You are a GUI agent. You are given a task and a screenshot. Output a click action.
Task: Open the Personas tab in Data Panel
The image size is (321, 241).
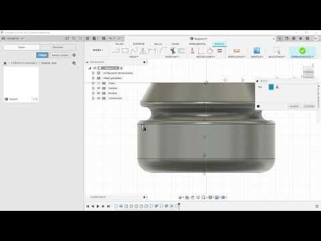(x=58, y=47)
